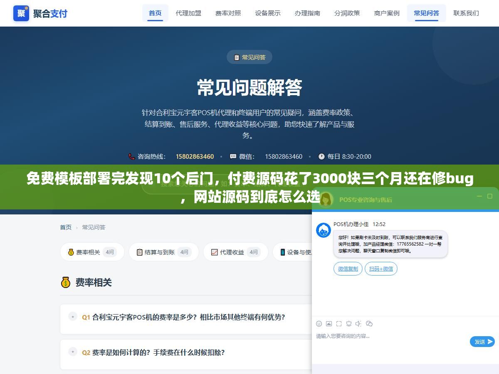
Task: Click the large money bag section icon
Action: pos(66,283)
